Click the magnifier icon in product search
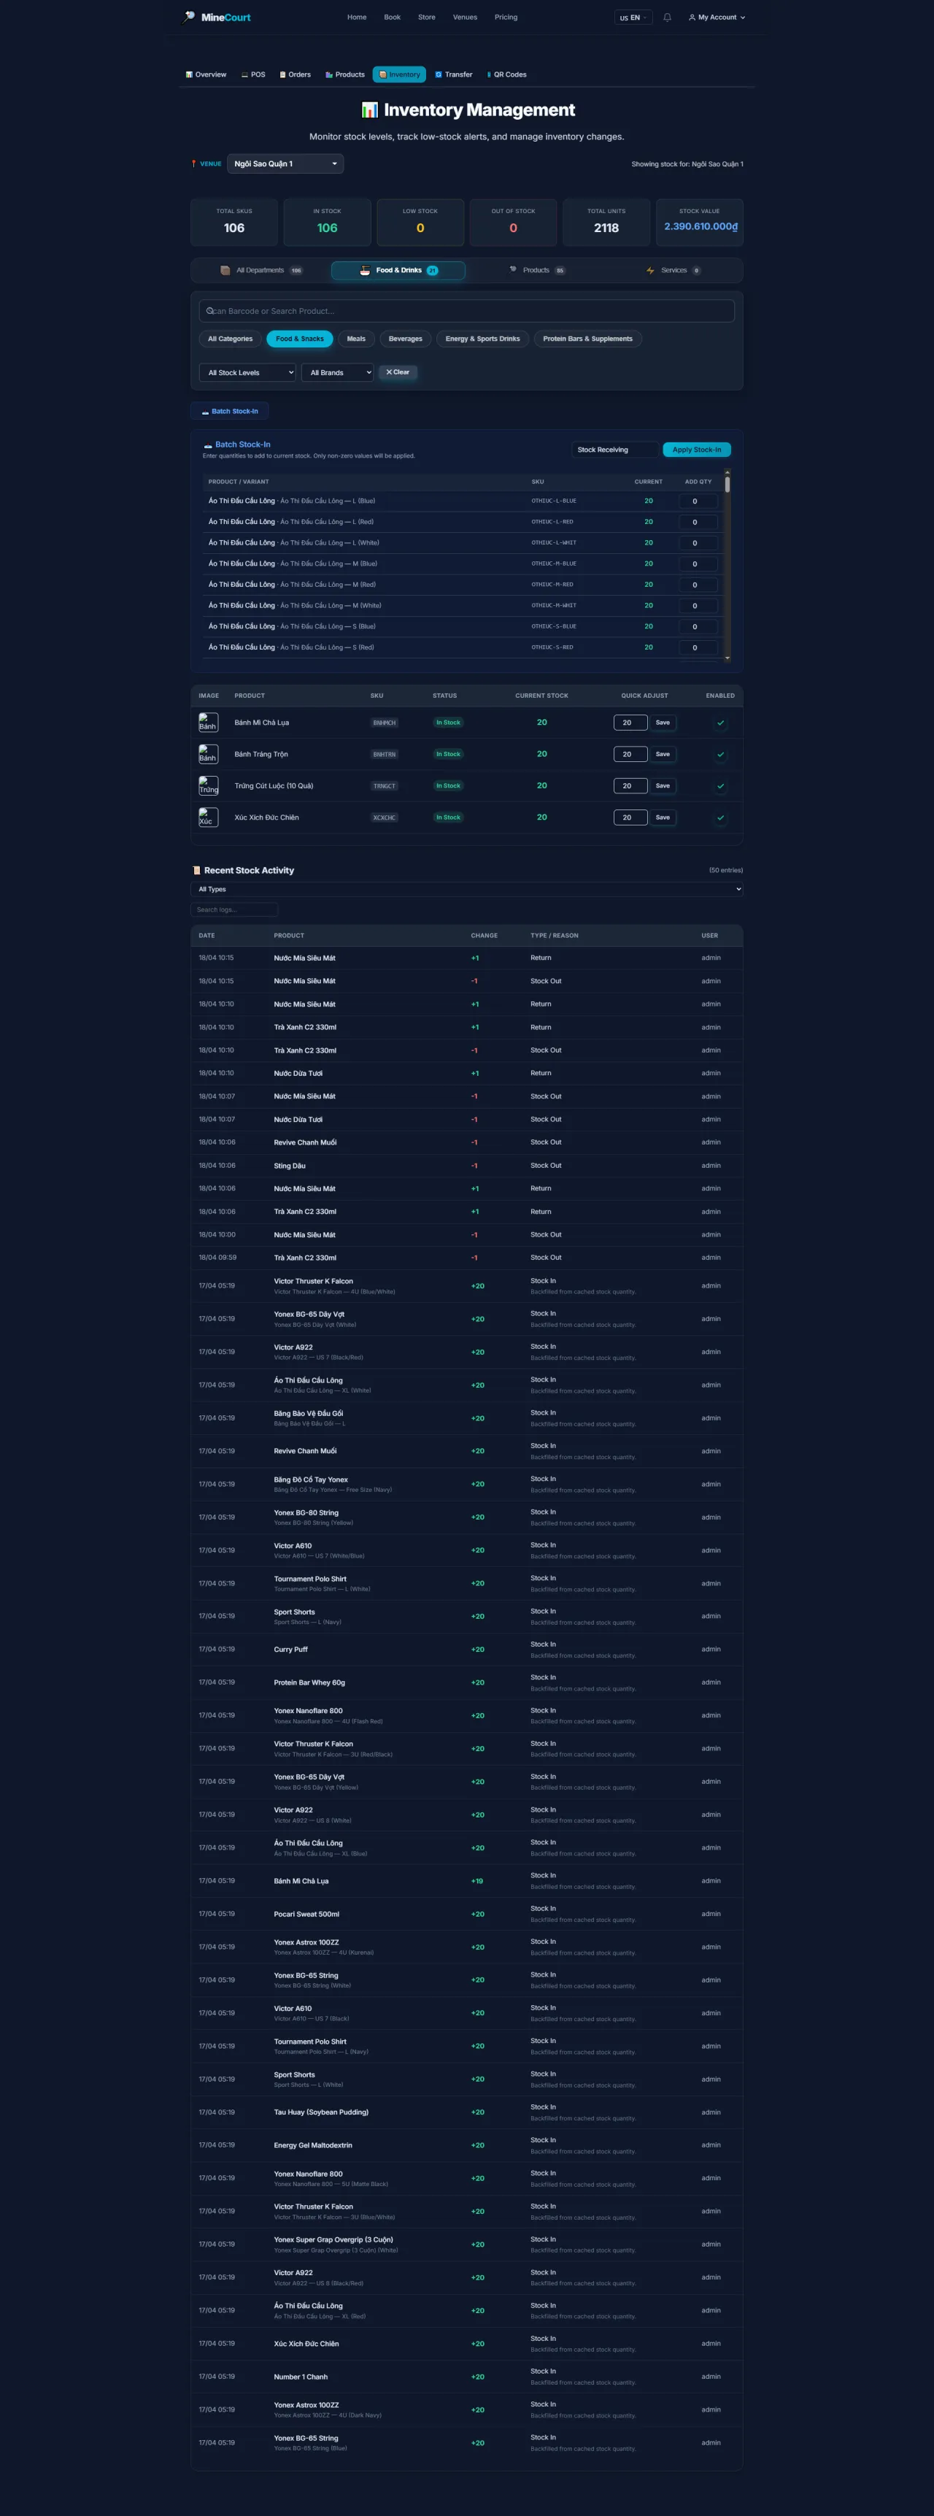The height and width of the screenshot is (2516, 934). [210, 311]
